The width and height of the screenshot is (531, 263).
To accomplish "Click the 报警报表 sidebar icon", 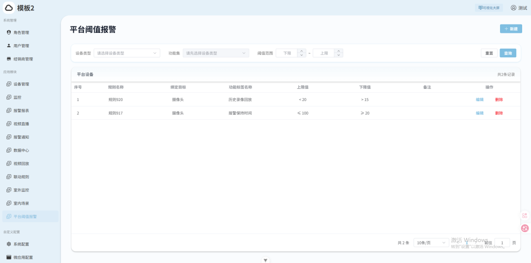I will point(9,110).
